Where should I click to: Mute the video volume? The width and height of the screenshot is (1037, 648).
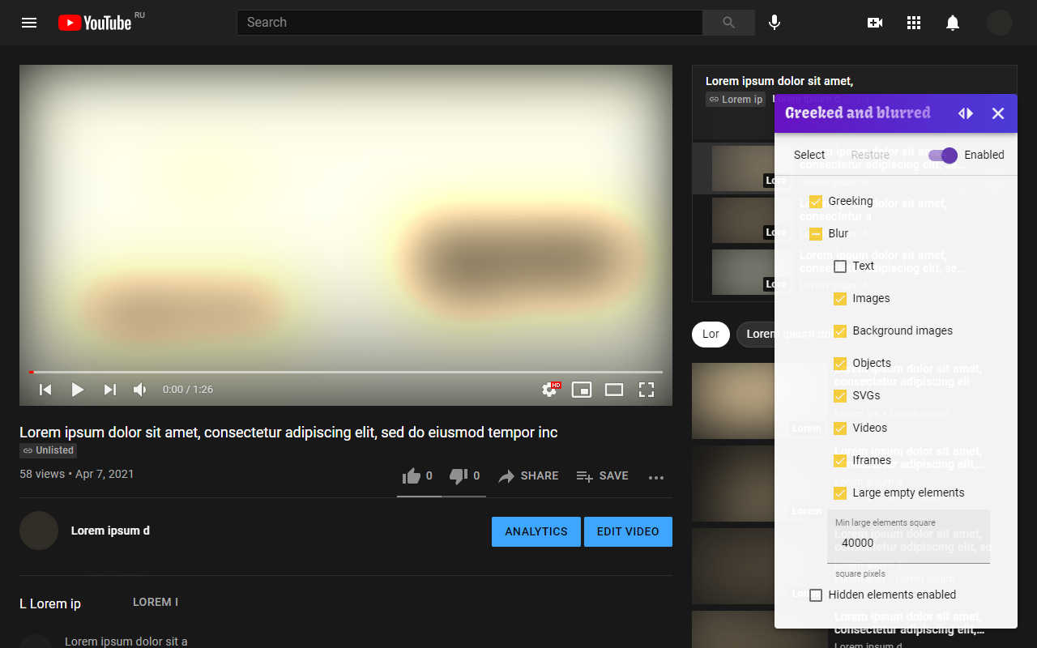[x=139, y=390]
